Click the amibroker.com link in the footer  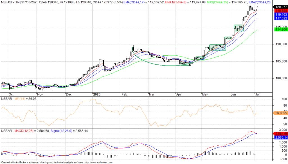pyautogui.click(x=98, y=162)
